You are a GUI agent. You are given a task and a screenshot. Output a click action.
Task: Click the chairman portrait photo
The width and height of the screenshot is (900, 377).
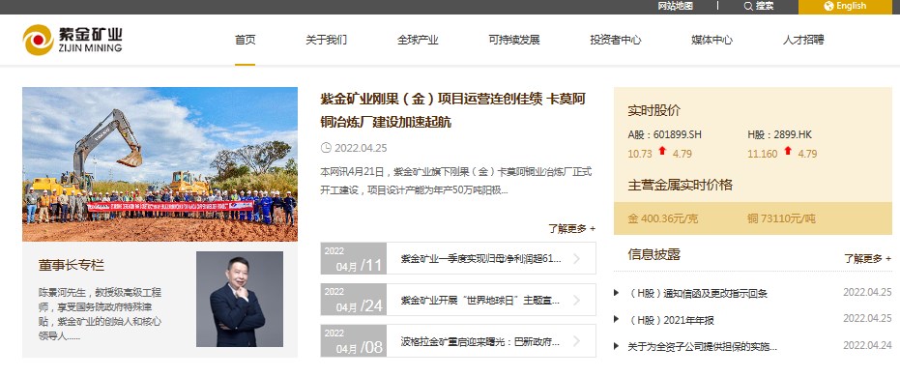(x=240, y=299)
